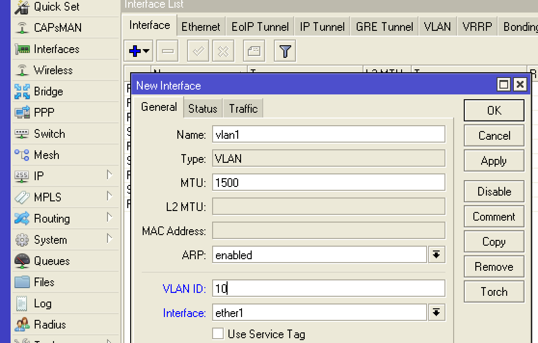Select the VRRP tab
The width and height of the screenshot is (538, 343).
point(477,27)
